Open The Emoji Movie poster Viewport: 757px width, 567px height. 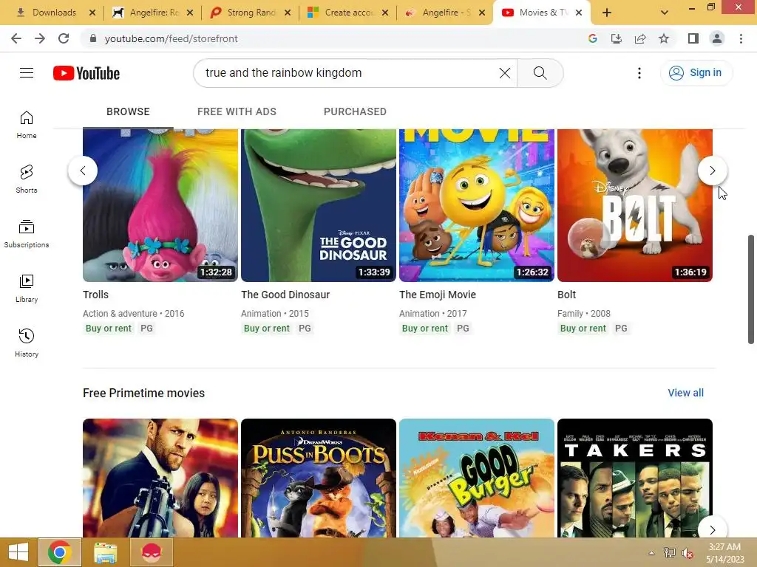[x=477, y=205]
